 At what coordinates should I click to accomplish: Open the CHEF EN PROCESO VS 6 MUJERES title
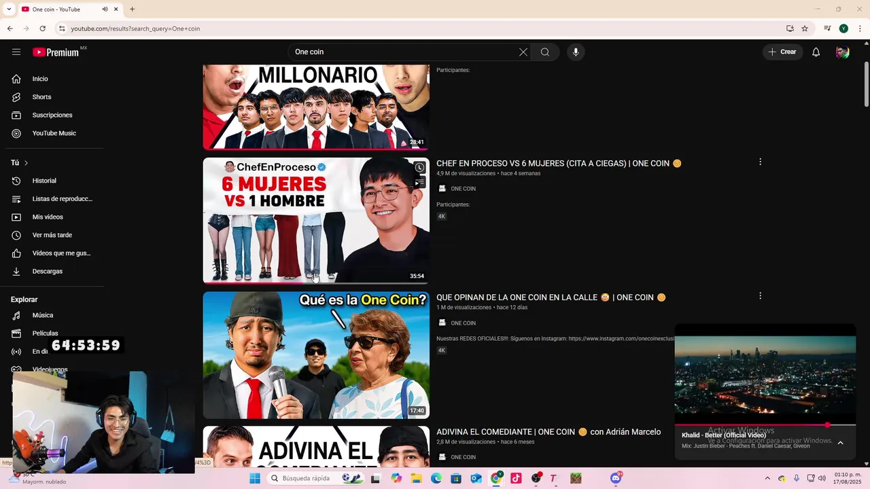point(559,164)
